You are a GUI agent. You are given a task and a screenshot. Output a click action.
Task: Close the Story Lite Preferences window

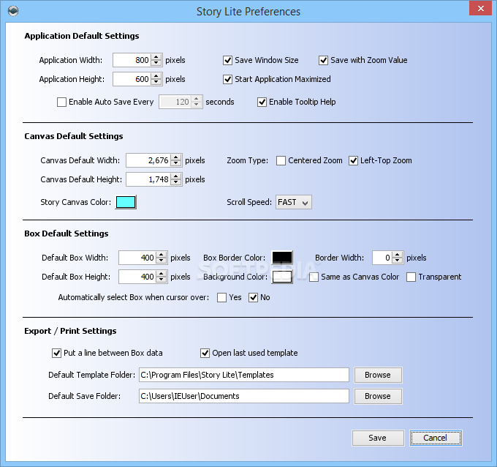point(480,8)
